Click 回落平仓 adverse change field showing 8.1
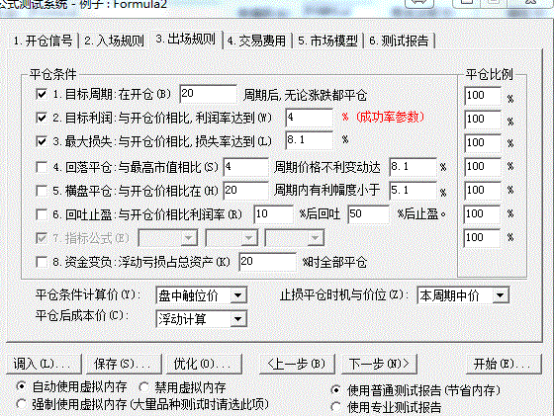 (413, 167)
